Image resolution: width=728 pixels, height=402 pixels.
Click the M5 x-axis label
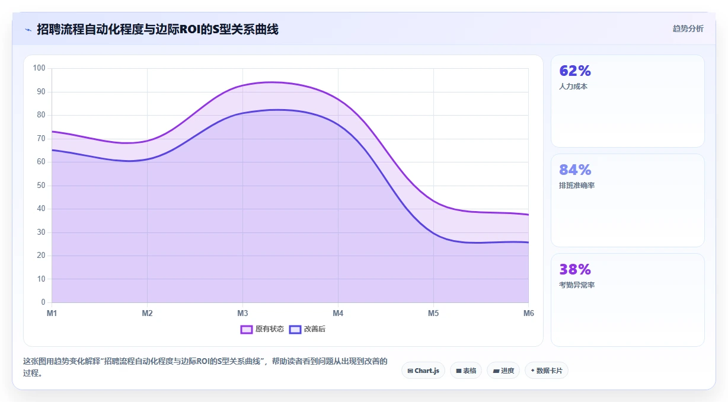click(433, 313)
